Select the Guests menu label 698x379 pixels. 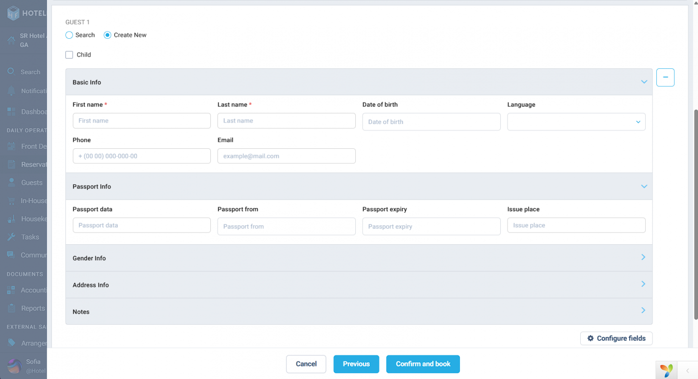[x=32, y=183]
